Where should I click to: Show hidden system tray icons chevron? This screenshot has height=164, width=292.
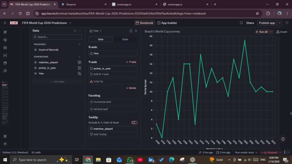click(229, 160)
